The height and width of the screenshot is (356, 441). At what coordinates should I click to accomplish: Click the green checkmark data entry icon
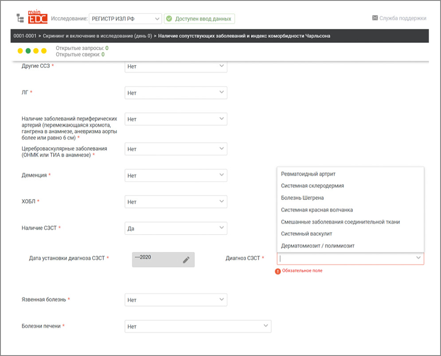point(169,19)
